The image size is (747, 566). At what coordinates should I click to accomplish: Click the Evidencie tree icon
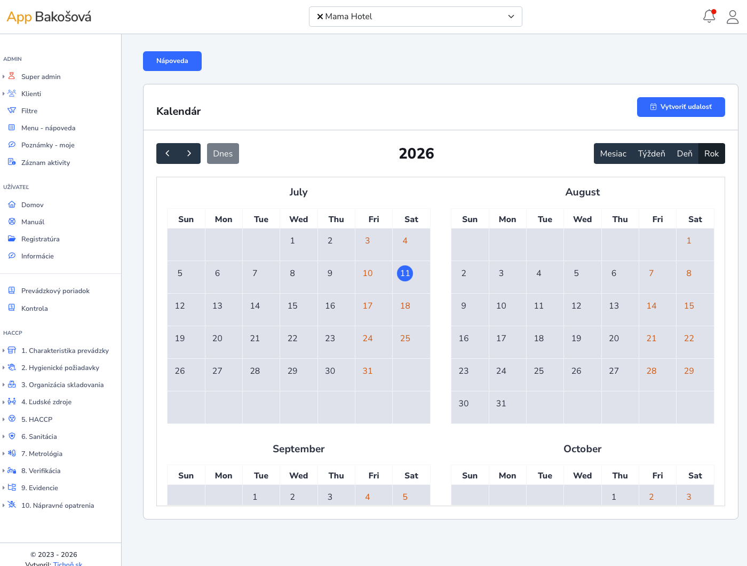coord(12,488)
